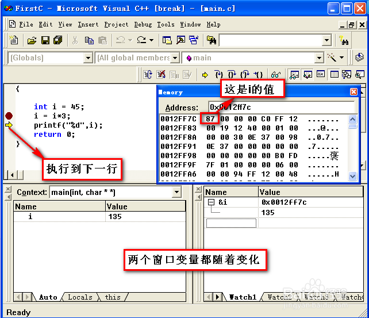
Task: Click the Memory window scroll up arrow
Action: pyautogui.click(x=352, y=120)
